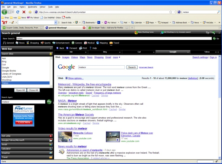Expand the Calculator section
Viewport: 222px width, 164px height.
tap(27, 148)
